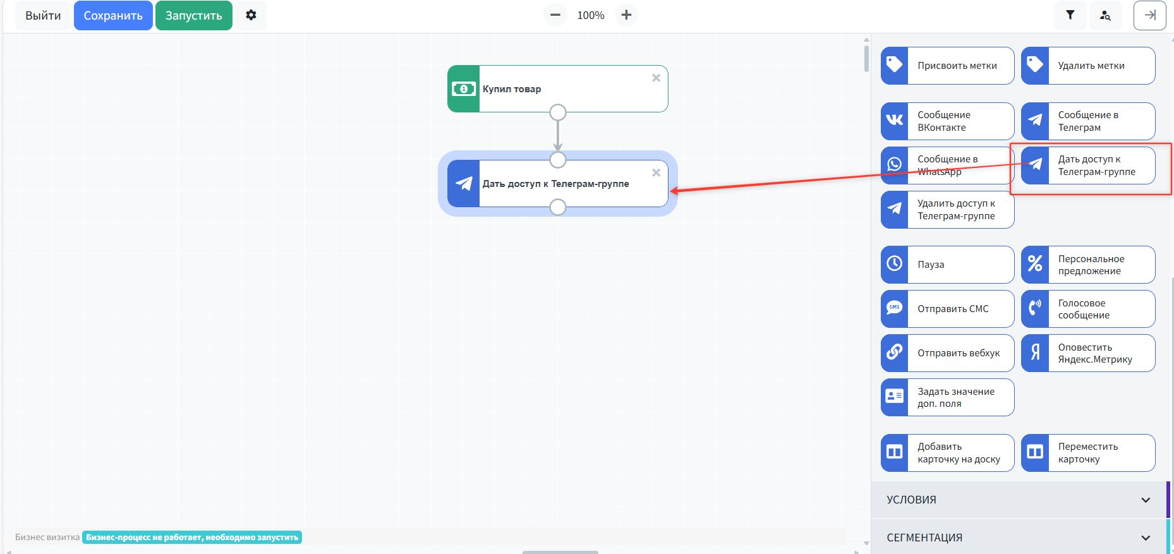Open the filter funnel icon

[x=1070, y=15]
